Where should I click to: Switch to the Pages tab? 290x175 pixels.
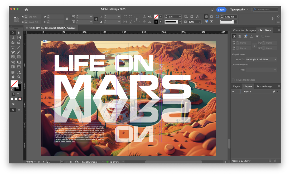click(x=236, y=86)
